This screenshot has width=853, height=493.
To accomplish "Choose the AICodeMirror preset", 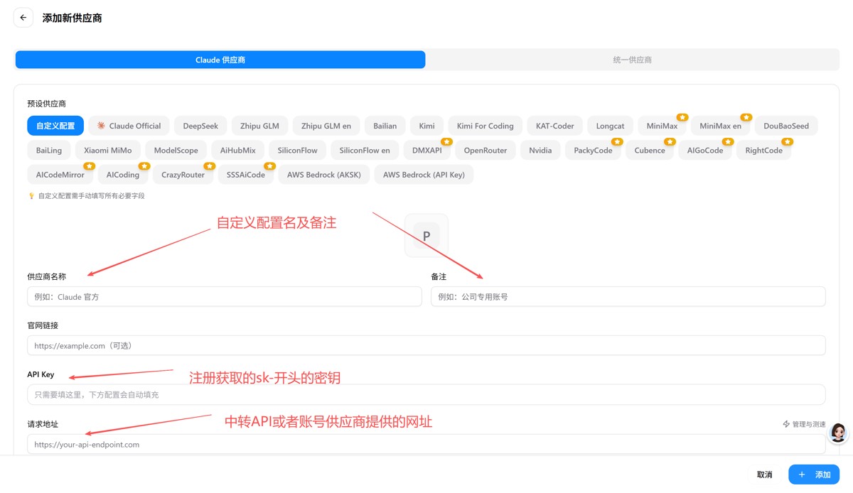I will coord(60,175).
